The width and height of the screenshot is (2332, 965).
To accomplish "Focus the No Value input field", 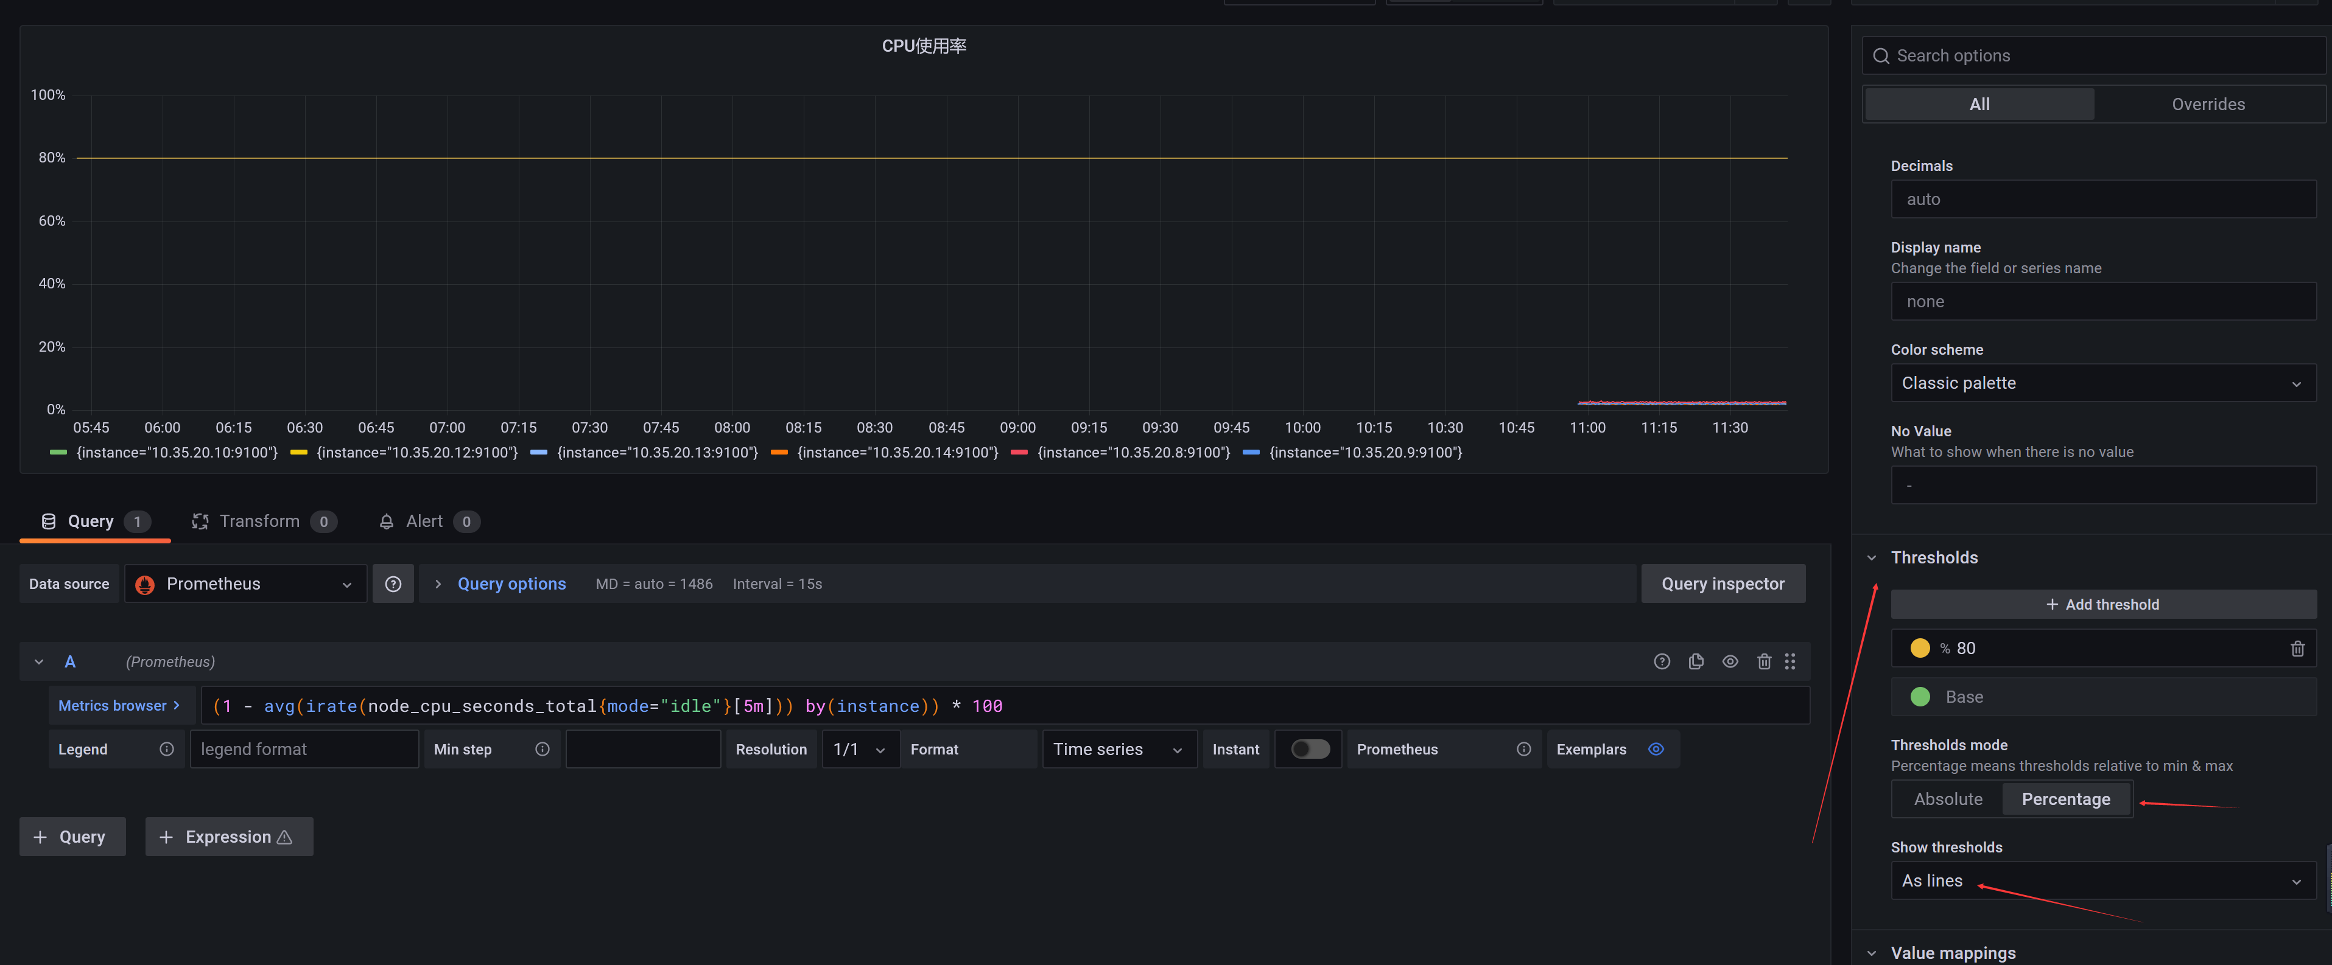I will point(2103,485).
